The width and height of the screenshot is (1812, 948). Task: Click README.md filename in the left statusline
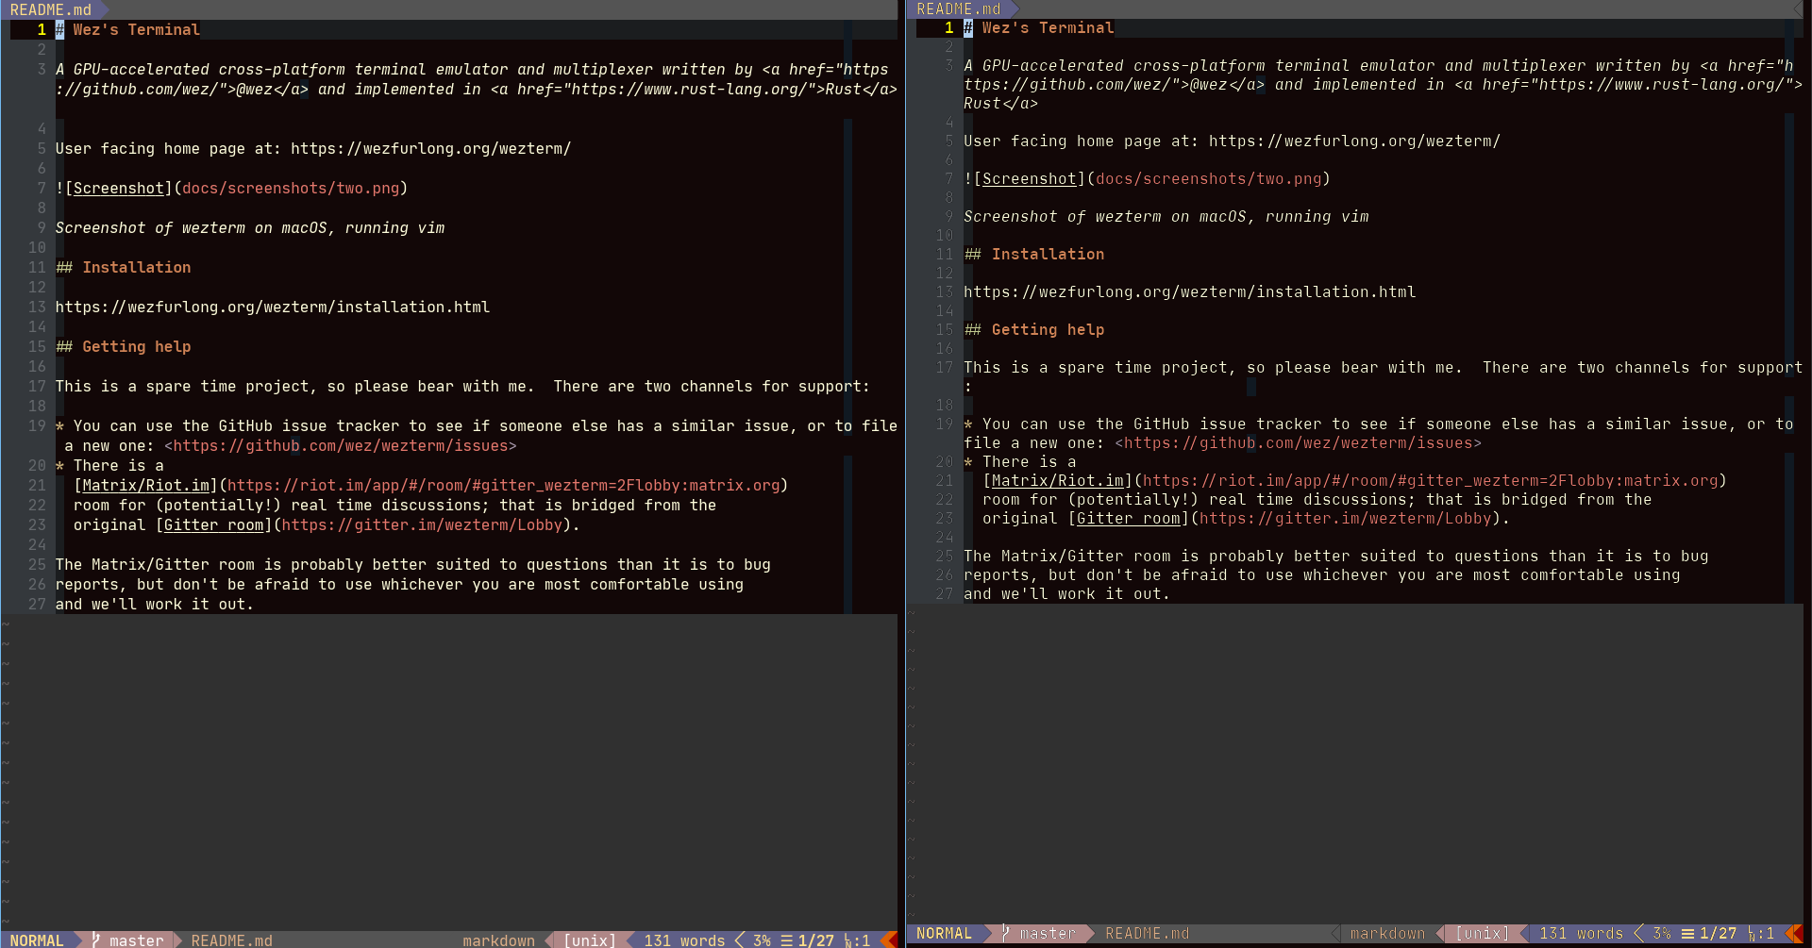pyautogui.click(x=231, y=940)
